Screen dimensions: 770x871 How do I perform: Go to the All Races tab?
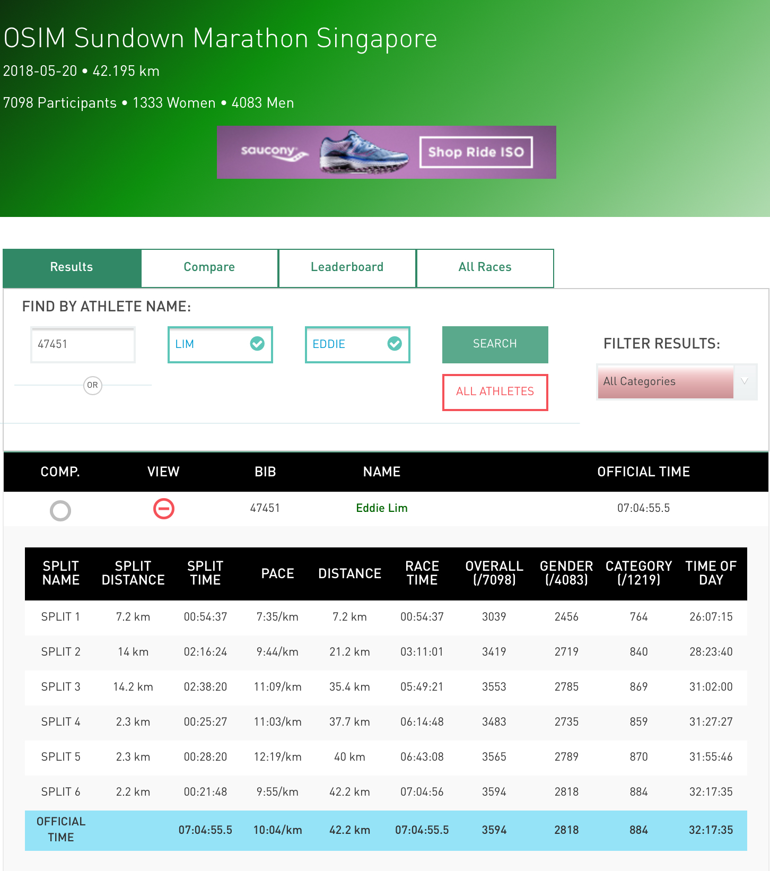[485, 267]
